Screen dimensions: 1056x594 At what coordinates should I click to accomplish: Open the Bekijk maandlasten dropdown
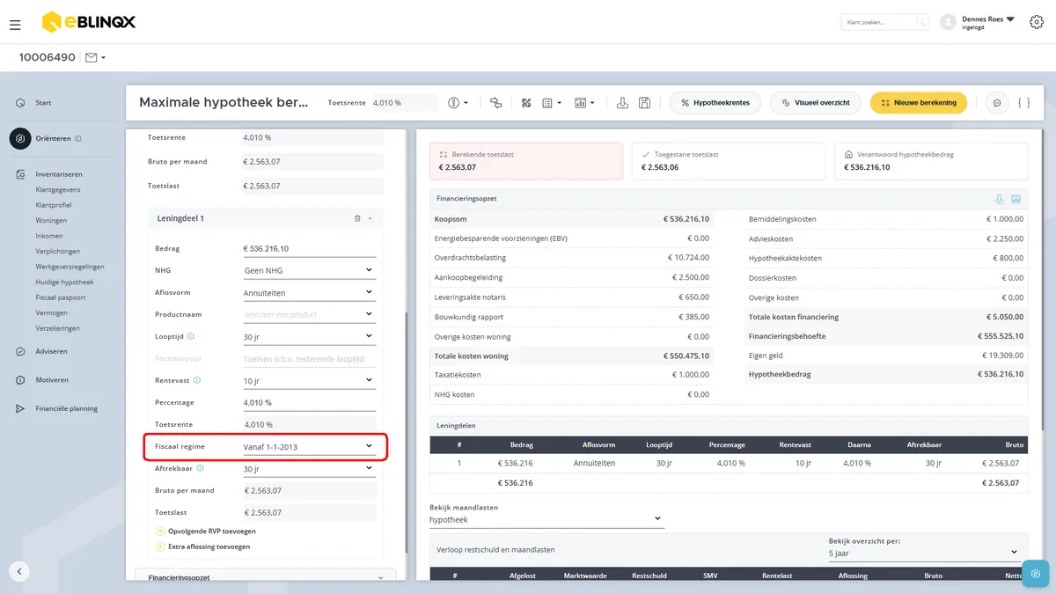(546, 519)
